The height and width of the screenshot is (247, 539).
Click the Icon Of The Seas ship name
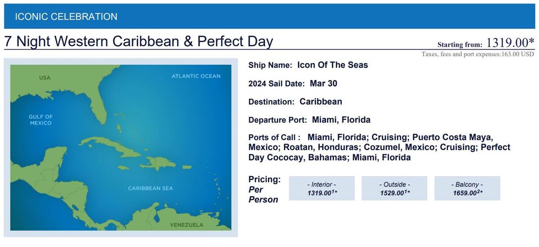(332, 65)
